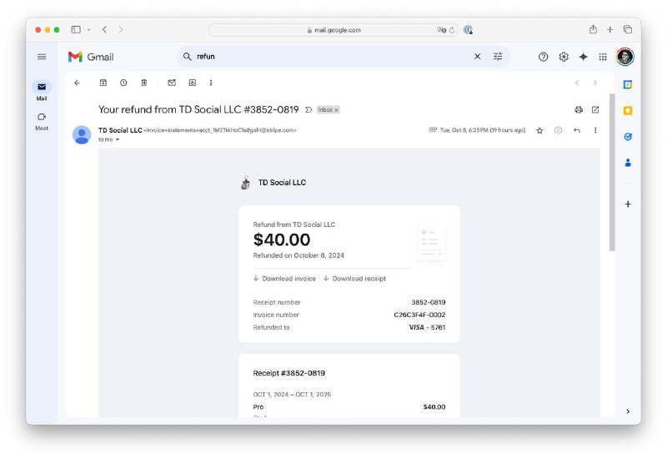
Task: Add emoji reaction to email
Action: pyautogui.click(x=558, y=130)
